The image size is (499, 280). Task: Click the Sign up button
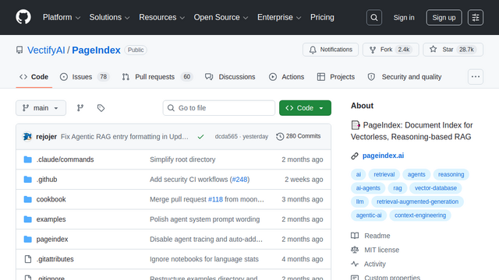[x=444, y=17]
